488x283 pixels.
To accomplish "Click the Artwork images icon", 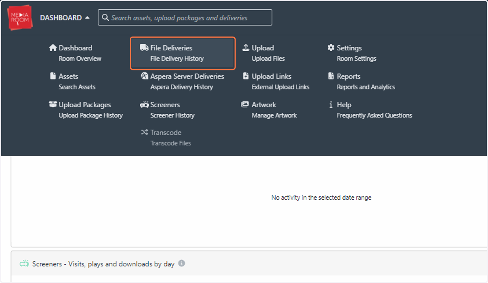I will pos(245,104).
